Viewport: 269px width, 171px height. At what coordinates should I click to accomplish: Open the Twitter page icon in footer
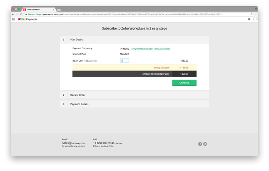click(205, 144)
